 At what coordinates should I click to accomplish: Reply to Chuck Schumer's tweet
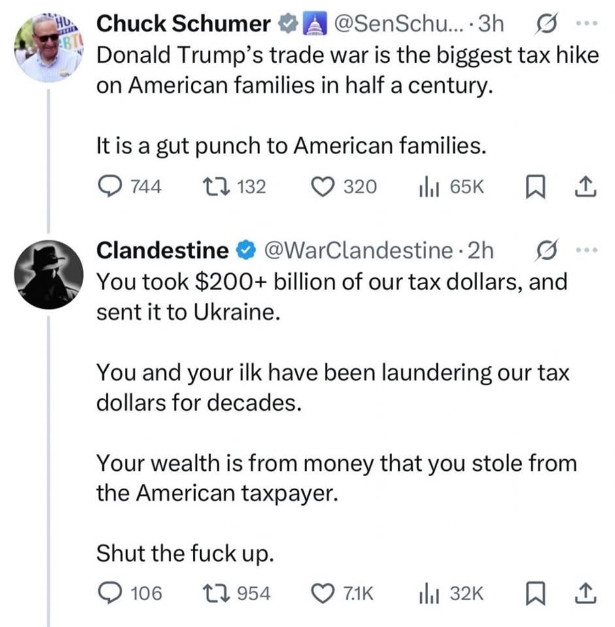[x=108, y=187]
